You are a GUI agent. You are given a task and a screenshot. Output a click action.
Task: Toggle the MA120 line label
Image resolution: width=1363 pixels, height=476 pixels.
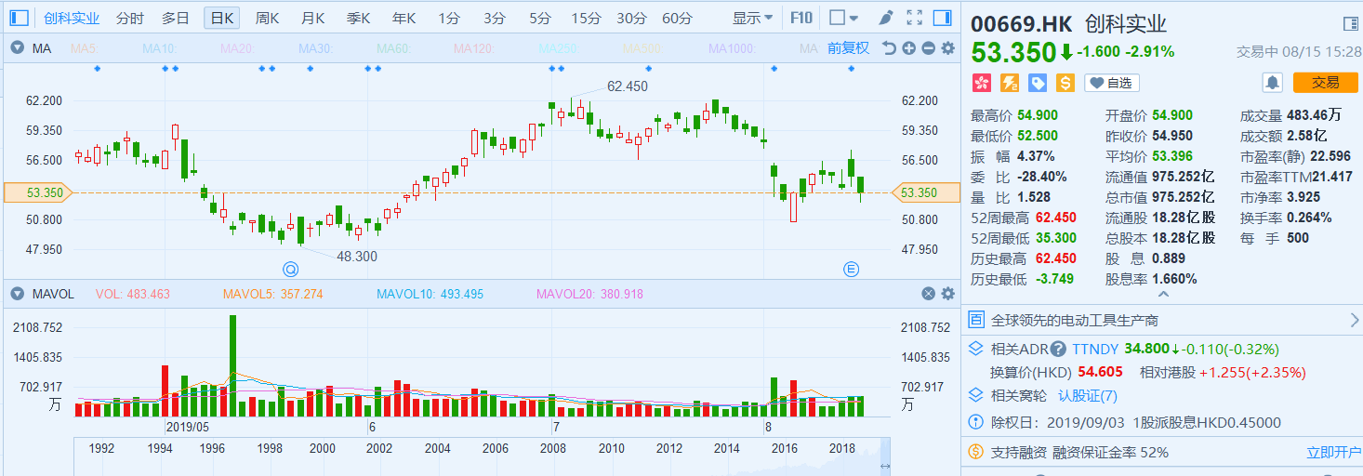pyautogui.click(x=474, y=48)
